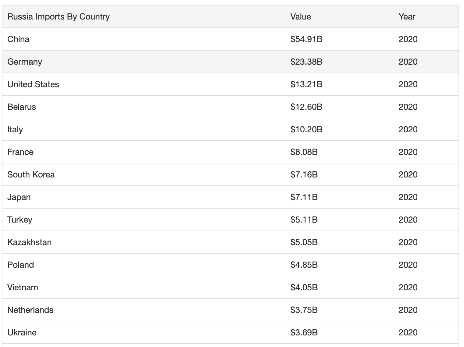Viewport: 464px width, 347px height.
Task: Open the Italy imports link
Action: [x=15, y=130]
